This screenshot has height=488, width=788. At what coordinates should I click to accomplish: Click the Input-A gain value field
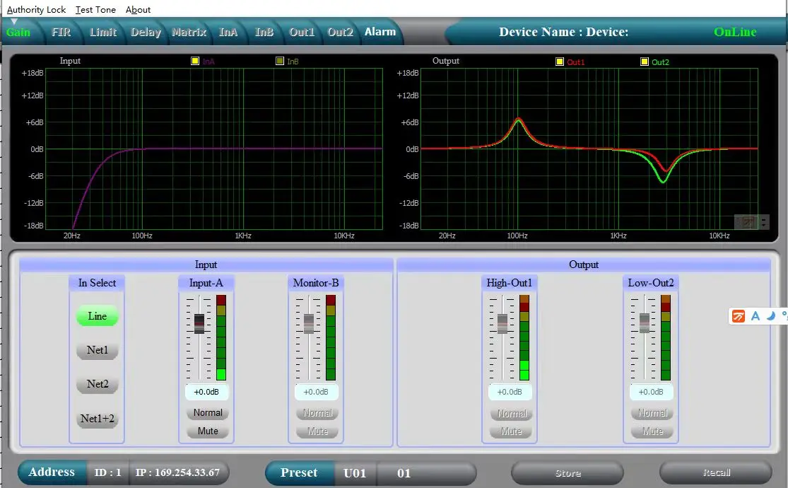click(x=207, y=392)
